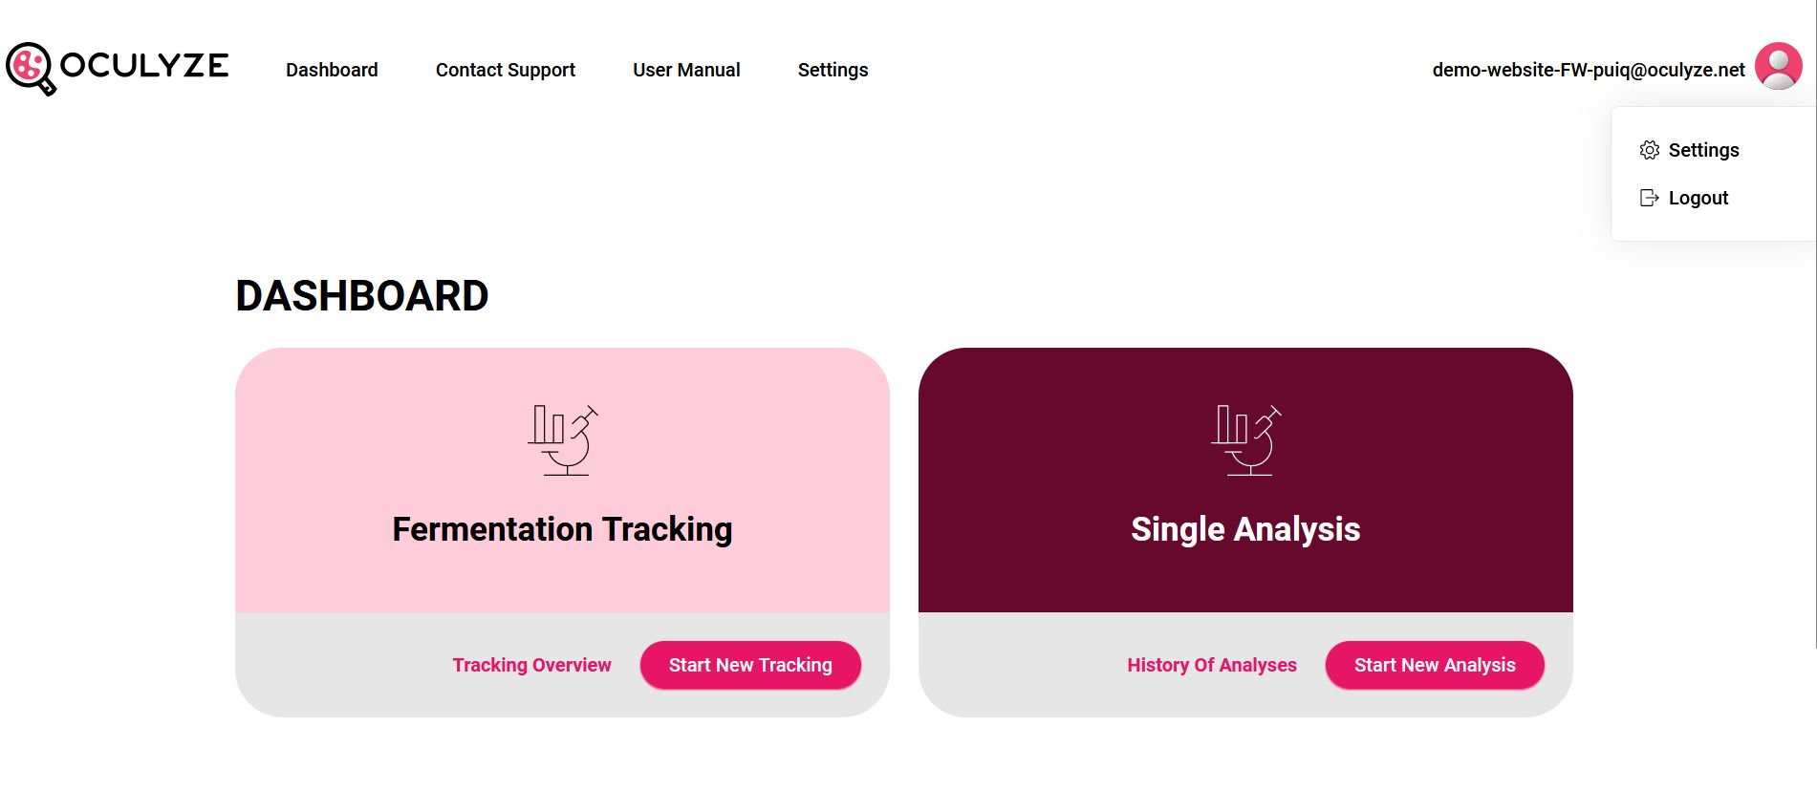1817x812 pixels.
Task: Select the Single Analysis card title
Action: (x=1245, y=529)
